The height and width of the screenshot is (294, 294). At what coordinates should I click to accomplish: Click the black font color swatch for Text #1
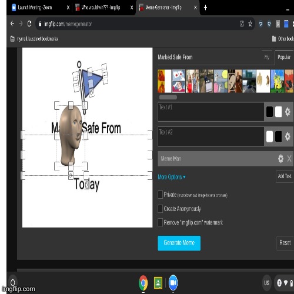[x=269, y=112]
